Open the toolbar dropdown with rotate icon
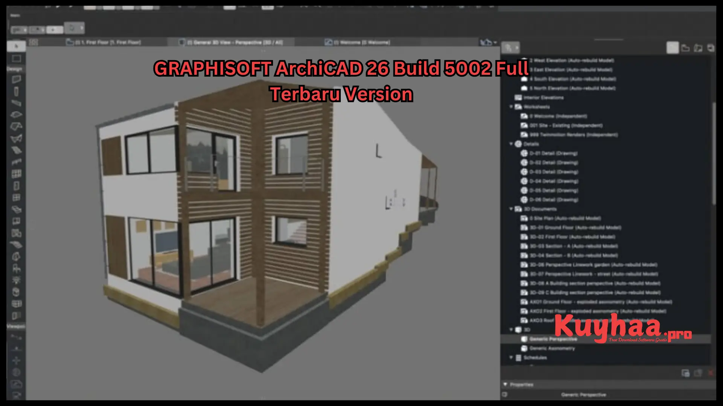 [x=74, y=28]
